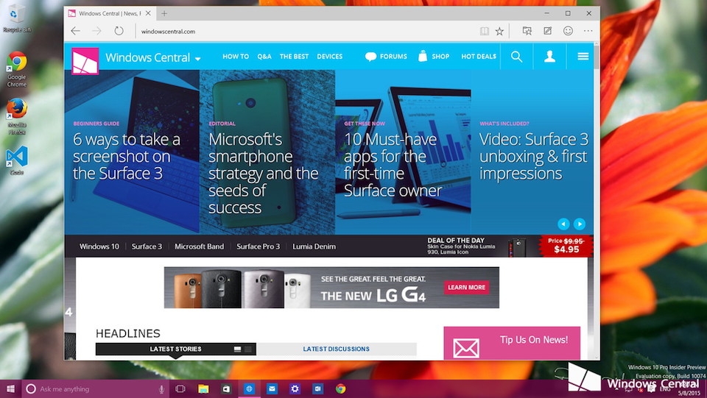The height and width of the screenshot is (398, 707).
Task: Open the Deal of the Day offer
Action: (x=461, y=246)
